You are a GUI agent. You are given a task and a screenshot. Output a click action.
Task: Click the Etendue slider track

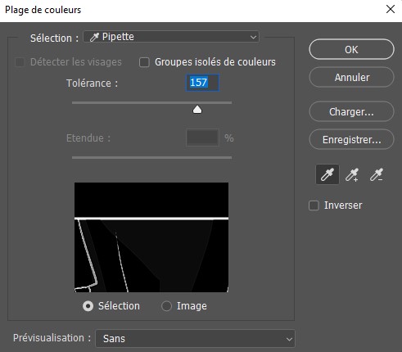pos(151,158)
